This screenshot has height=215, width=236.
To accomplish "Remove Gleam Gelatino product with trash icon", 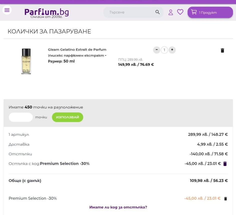I will [x=222, y=50].
